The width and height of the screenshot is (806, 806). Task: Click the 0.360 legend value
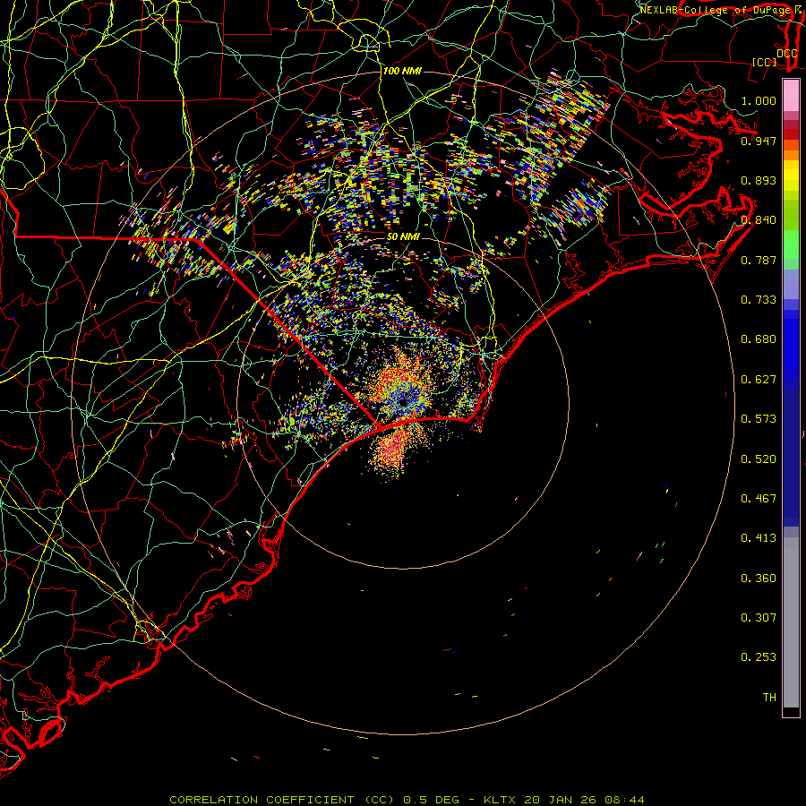coord(759,579)
